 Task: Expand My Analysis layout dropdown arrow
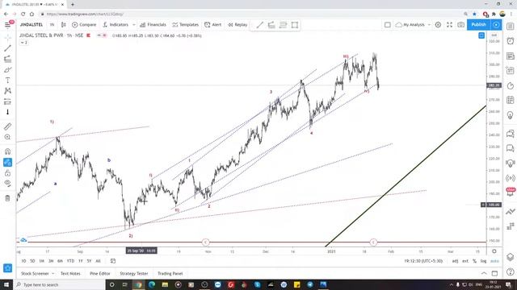point(429,25)
